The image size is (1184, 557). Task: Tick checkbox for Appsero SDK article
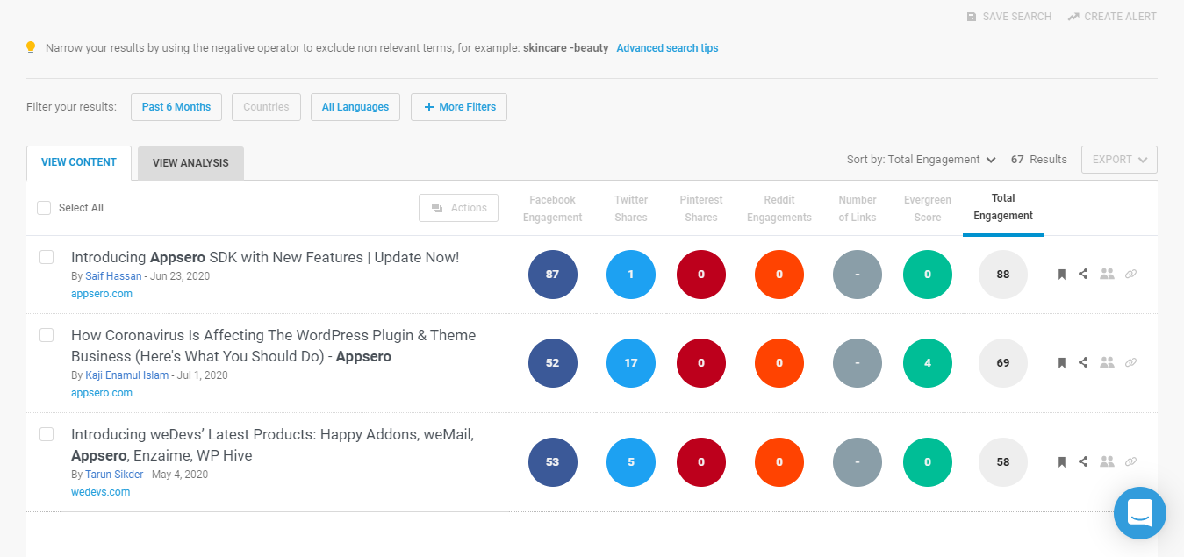(x=47, y=257)
